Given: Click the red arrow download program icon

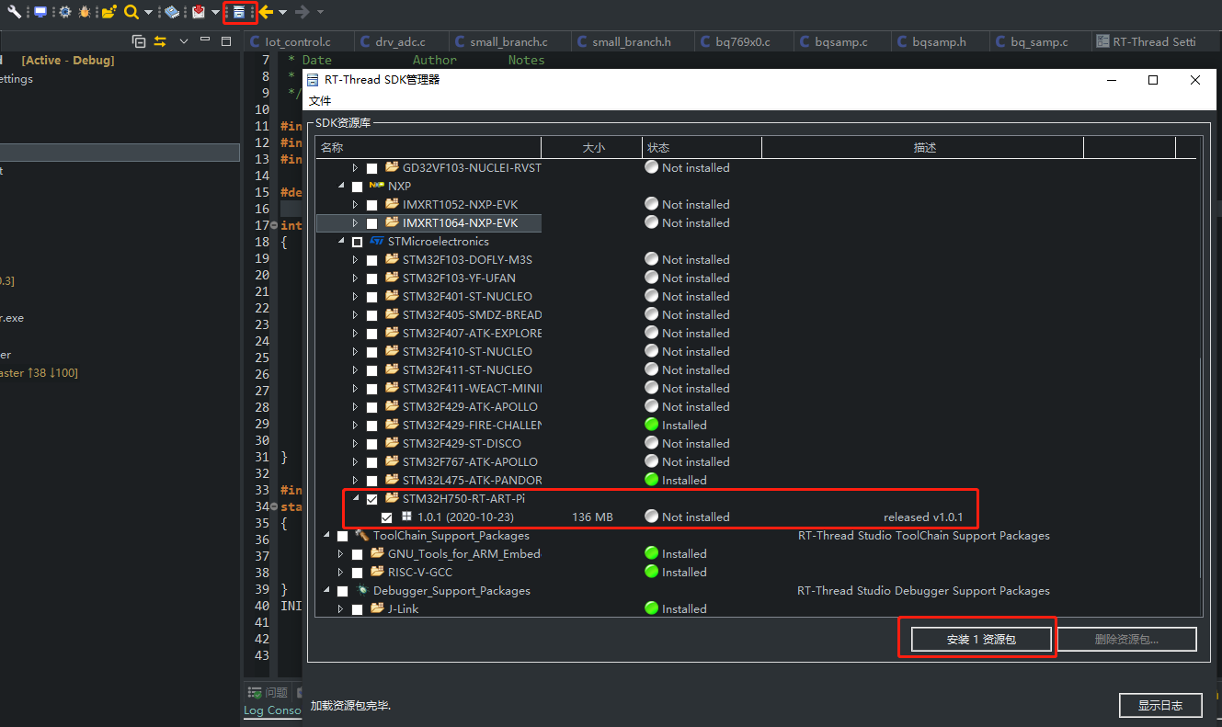Looking at the screenshot, I should pyautogui.click(x=199, y=12).
